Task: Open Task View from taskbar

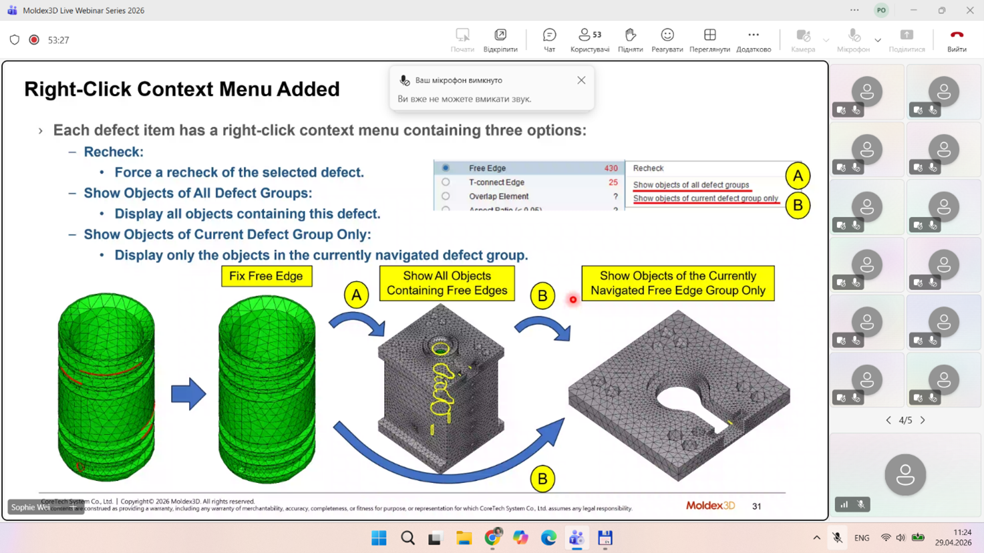Action: pyautogui.click(x=436, y=538)
